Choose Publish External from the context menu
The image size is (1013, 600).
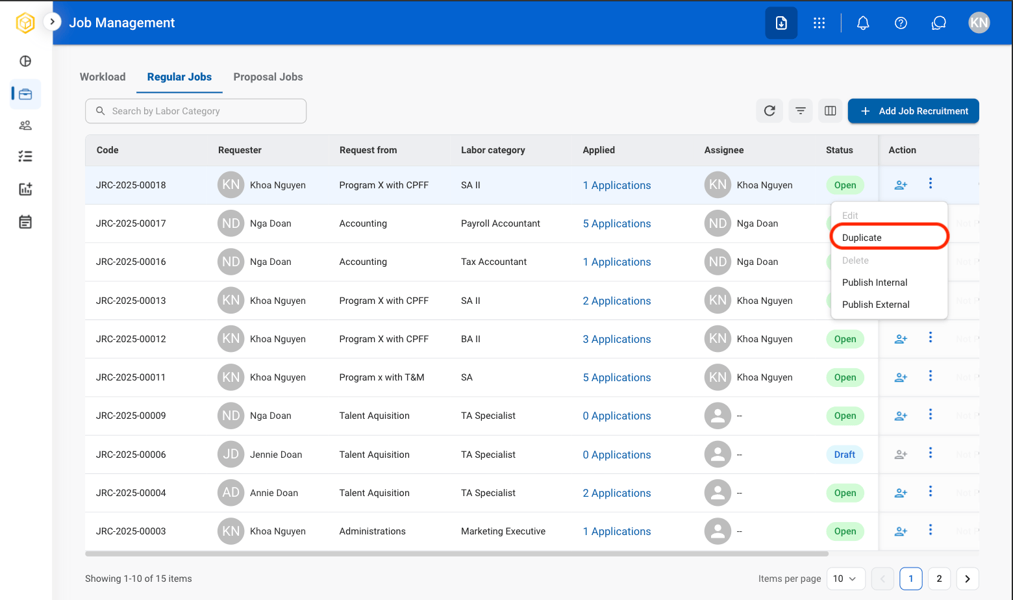889,305
